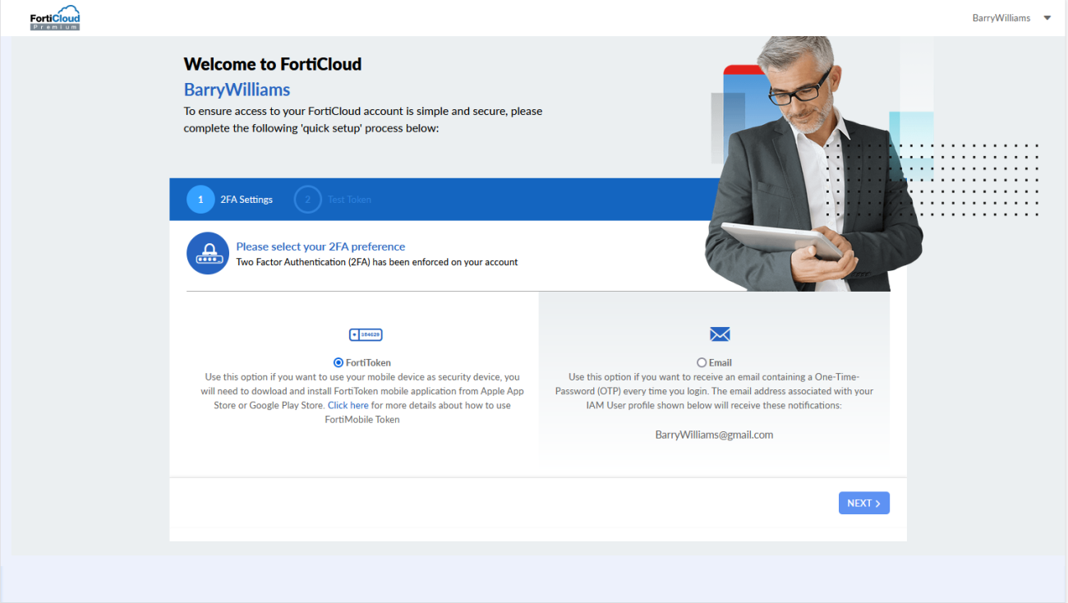The width and height of the screenshot is (1068, 603).
Task: Click the '2FA has been enforced' notice text
Action: pos(377,262)
